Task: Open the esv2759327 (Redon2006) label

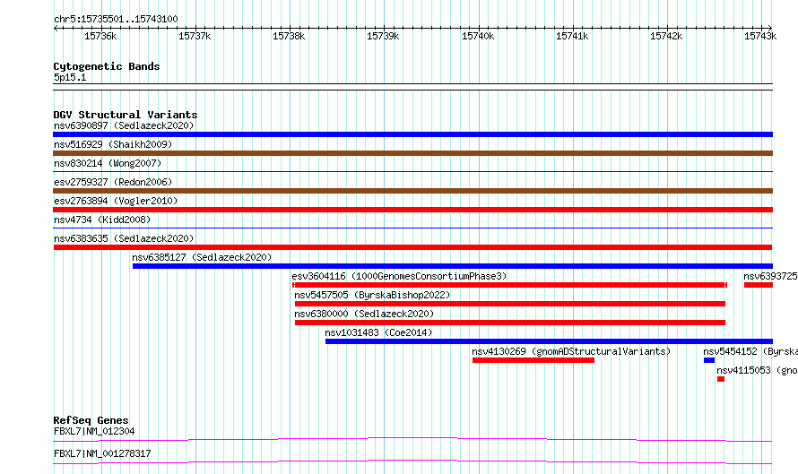Action: [113, 182]
